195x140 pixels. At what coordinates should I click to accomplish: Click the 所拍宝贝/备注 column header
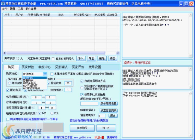tap(82, 15)
